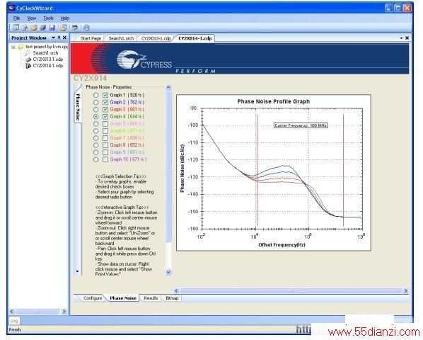Image resolution: width=423 pixels, height=340 pixels.
Task: Click the open folder toolbar icon
Action: [x=34, y=28]
